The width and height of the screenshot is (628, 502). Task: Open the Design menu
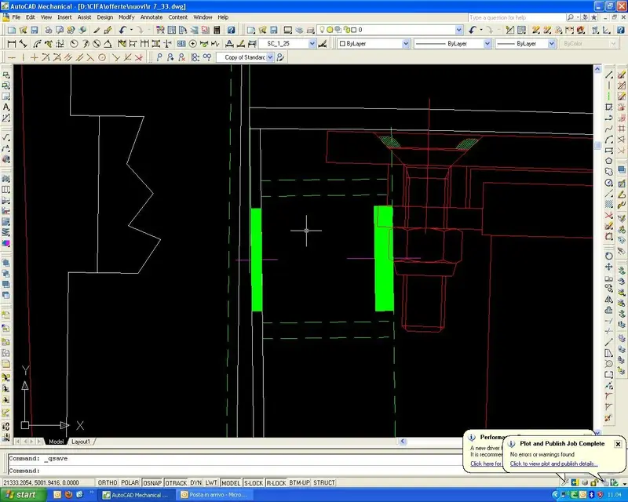(105, 17)
